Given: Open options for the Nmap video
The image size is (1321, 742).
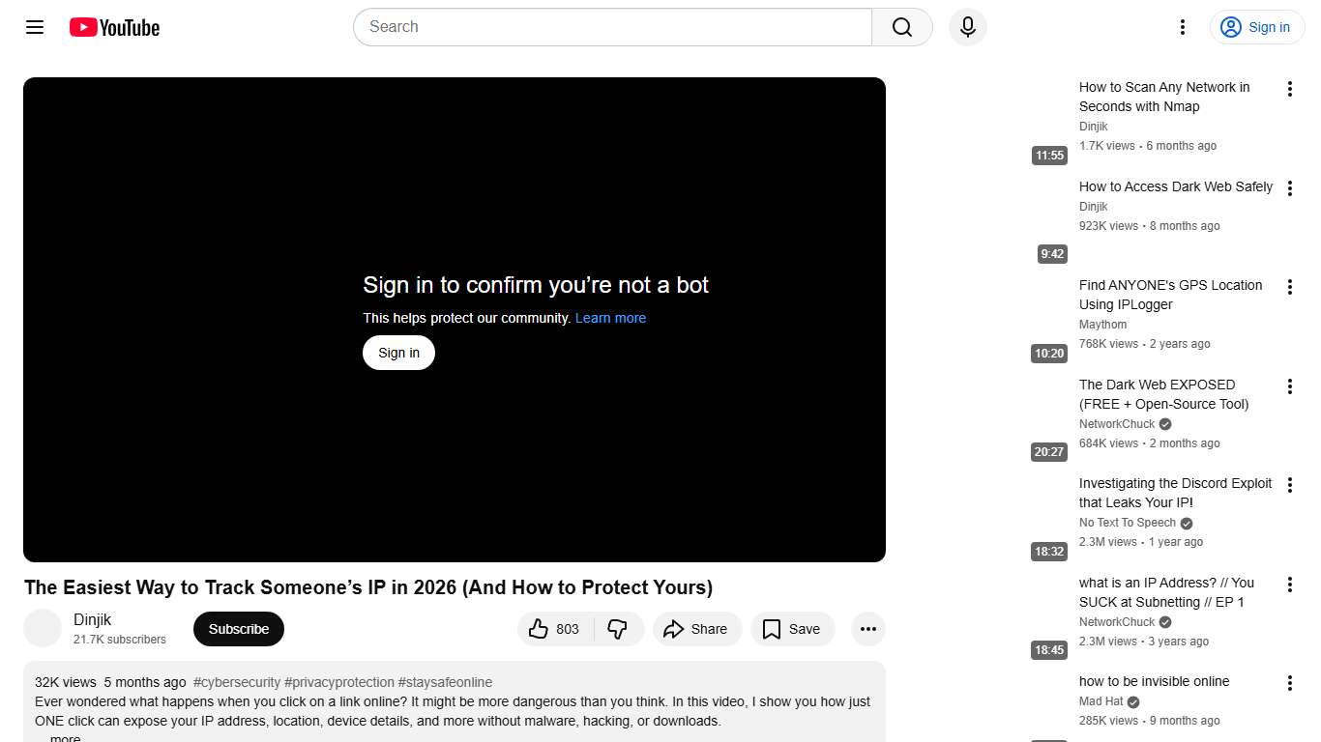Looking at the screenshot, I should coord(1289,88).
